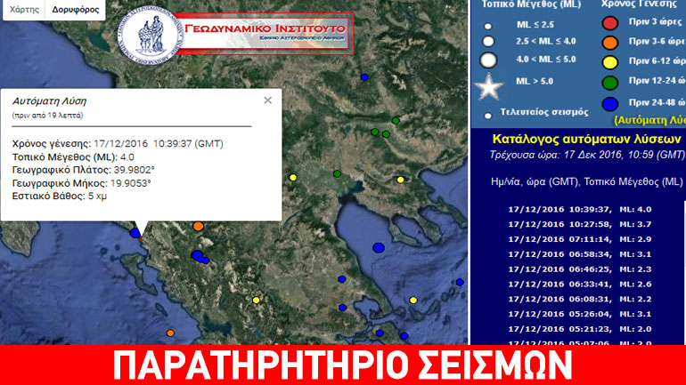Viewport: 686px width, 385px height.
Task: Click the Χρόνος Γένεσης legend title
Action: click(639, 4)
